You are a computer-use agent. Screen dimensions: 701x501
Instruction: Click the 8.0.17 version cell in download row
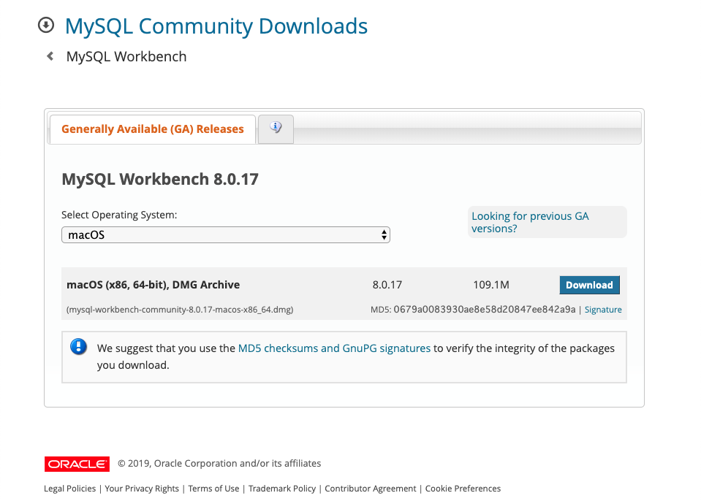pos(387,285)
